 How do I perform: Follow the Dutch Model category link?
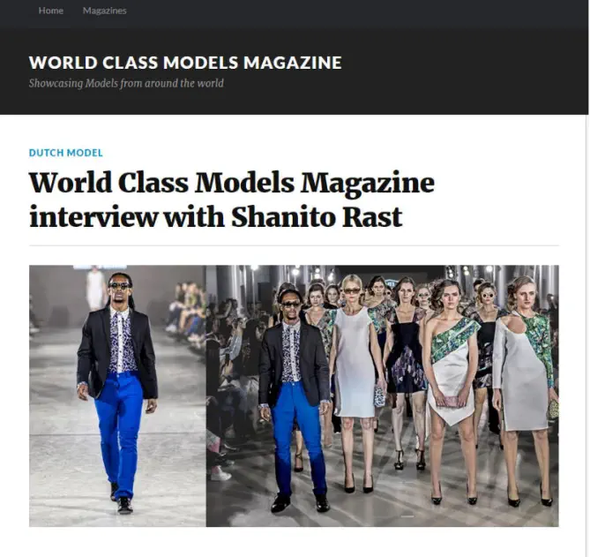pos(66,153)
